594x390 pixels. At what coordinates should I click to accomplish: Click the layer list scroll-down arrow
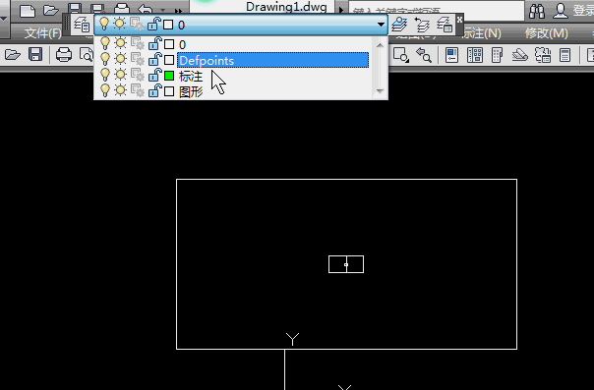point(380,90)
